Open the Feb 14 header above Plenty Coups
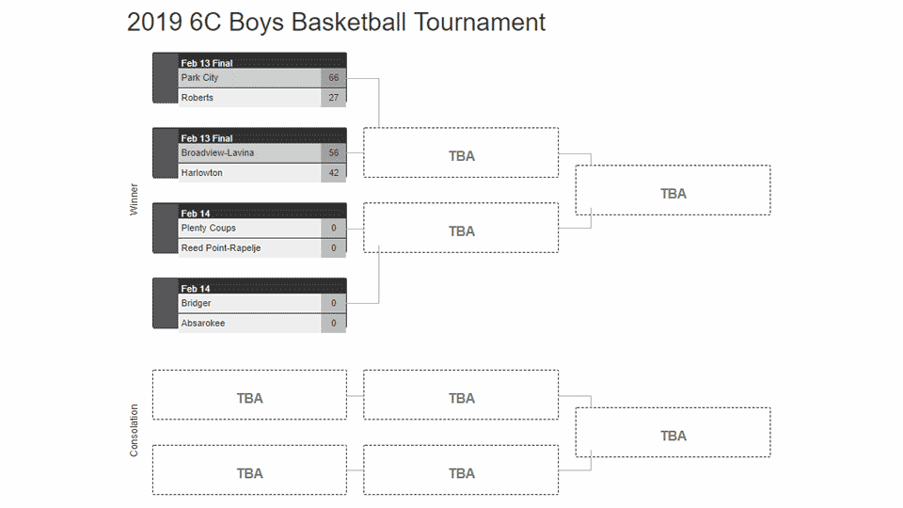 click(196, 214)
